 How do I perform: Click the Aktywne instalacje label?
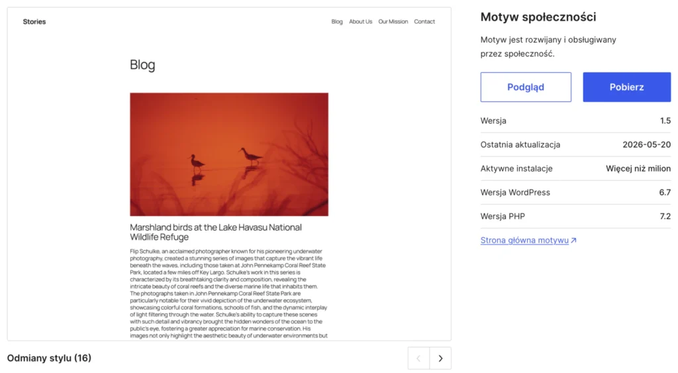pyautogui.click(x=516, y=168)
